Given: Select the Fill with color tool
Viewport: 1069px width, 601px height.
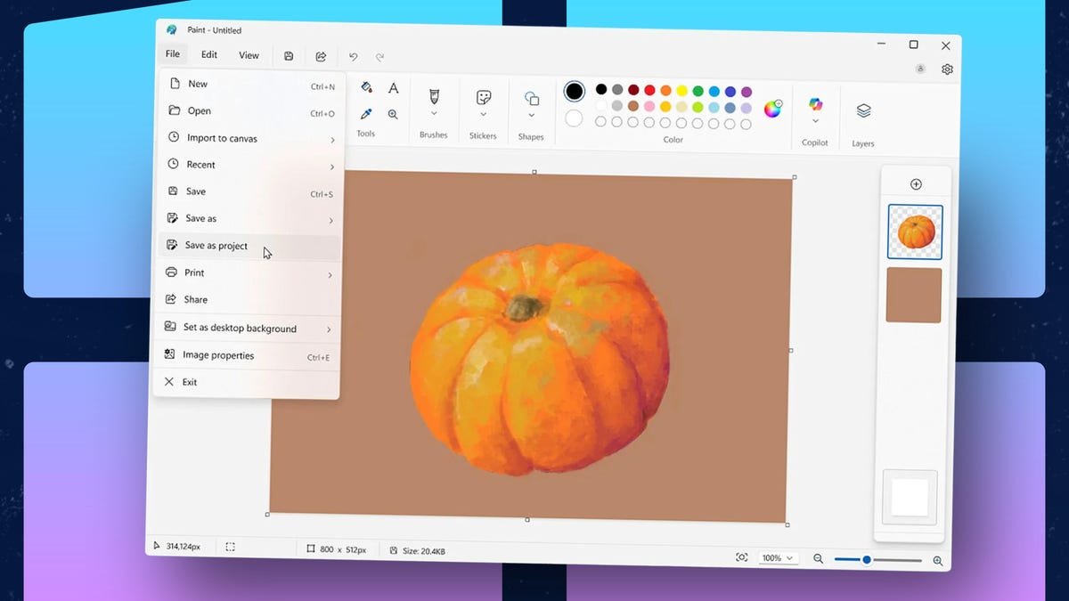Looking at the screenshot, I should (x=365, y=87).
